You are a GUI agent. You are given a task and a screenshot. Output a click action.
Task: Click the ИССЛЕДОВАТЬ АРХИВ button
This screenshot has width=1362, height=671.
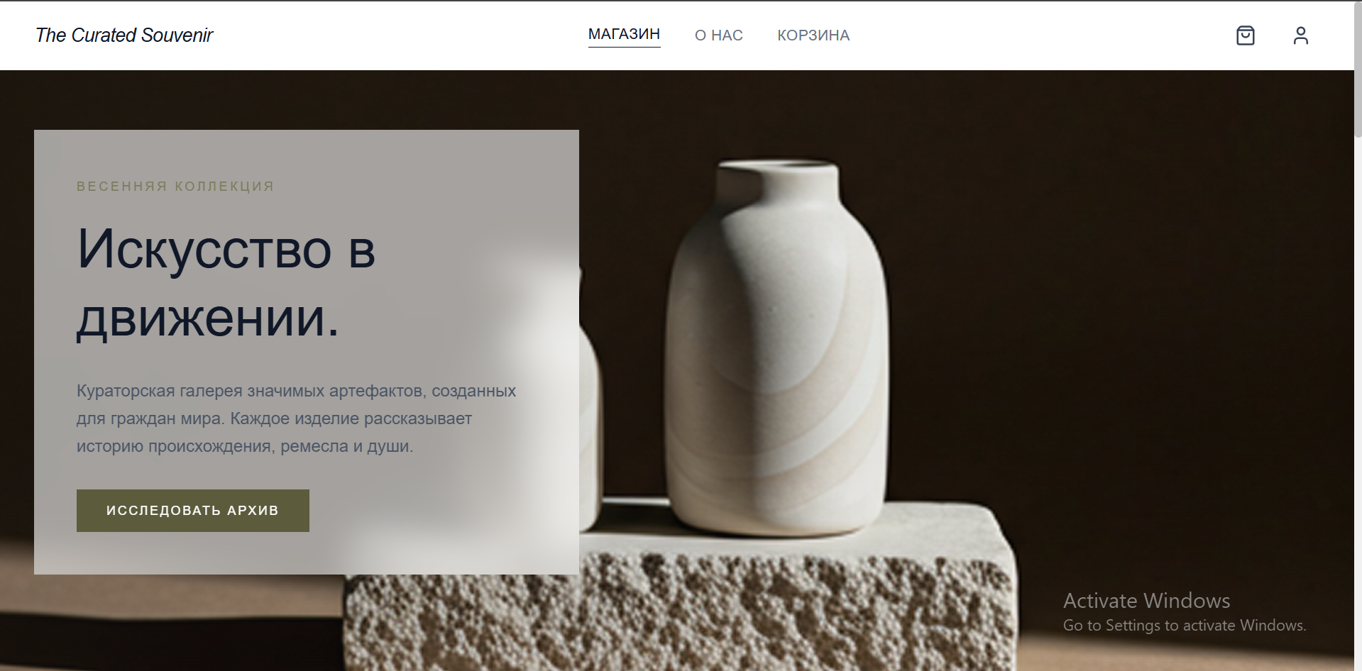coord(193,510)
